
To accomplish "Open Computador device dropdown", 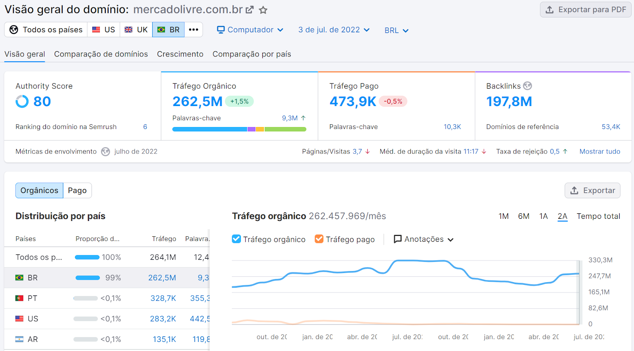I will [250, 30].
